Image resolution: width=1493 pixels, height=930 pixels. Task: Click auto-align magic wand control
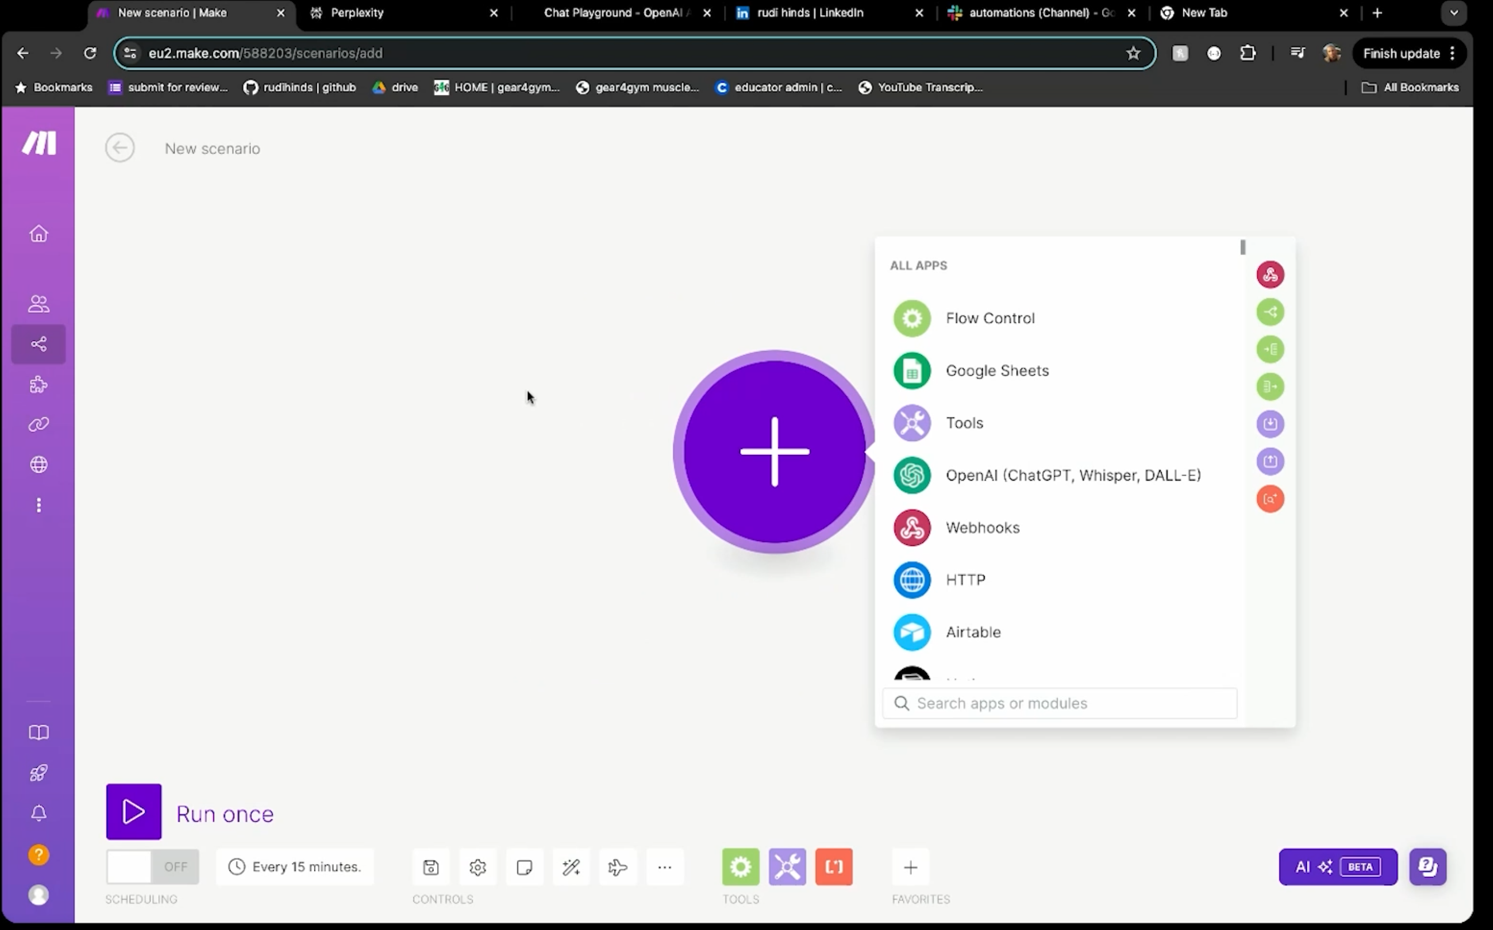pyautogui.click(x=570, y=867)
